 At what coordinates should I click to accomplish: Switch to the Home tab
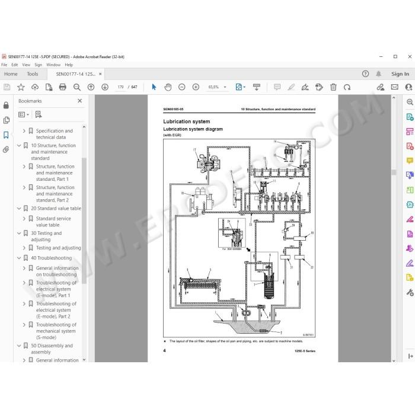[11, 74]
